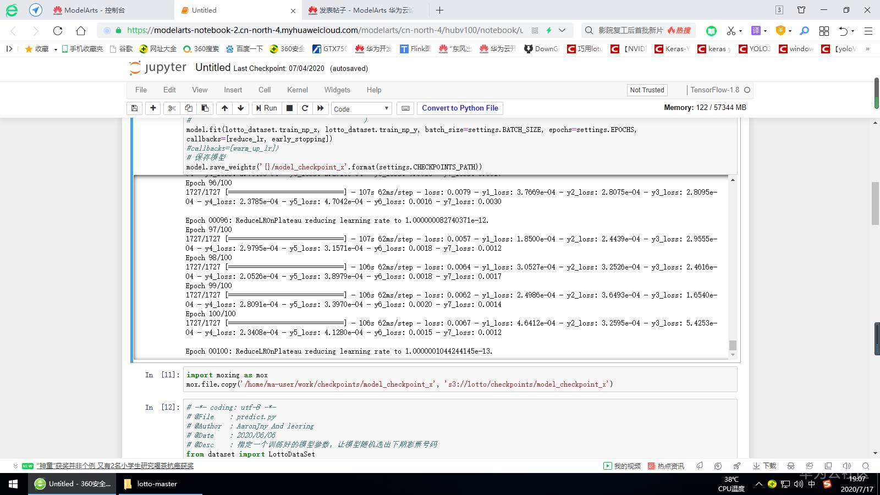Open the Kernel menu
Image resolution: width=880 pixels, height=495 pixels.
click(x=298, y=90)
